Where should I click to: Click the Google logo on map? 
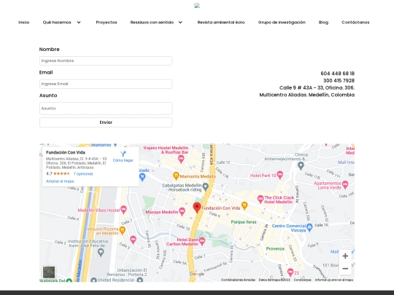pos(197,274)
